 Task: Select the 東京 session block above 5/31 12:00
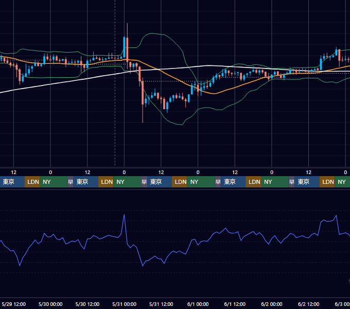[160, 182]
